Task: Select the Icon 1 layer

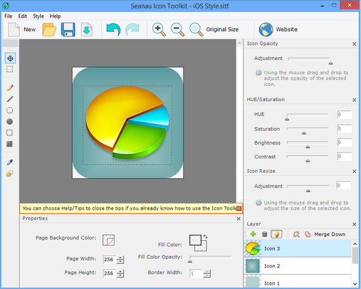Action: tap(298, 282)
